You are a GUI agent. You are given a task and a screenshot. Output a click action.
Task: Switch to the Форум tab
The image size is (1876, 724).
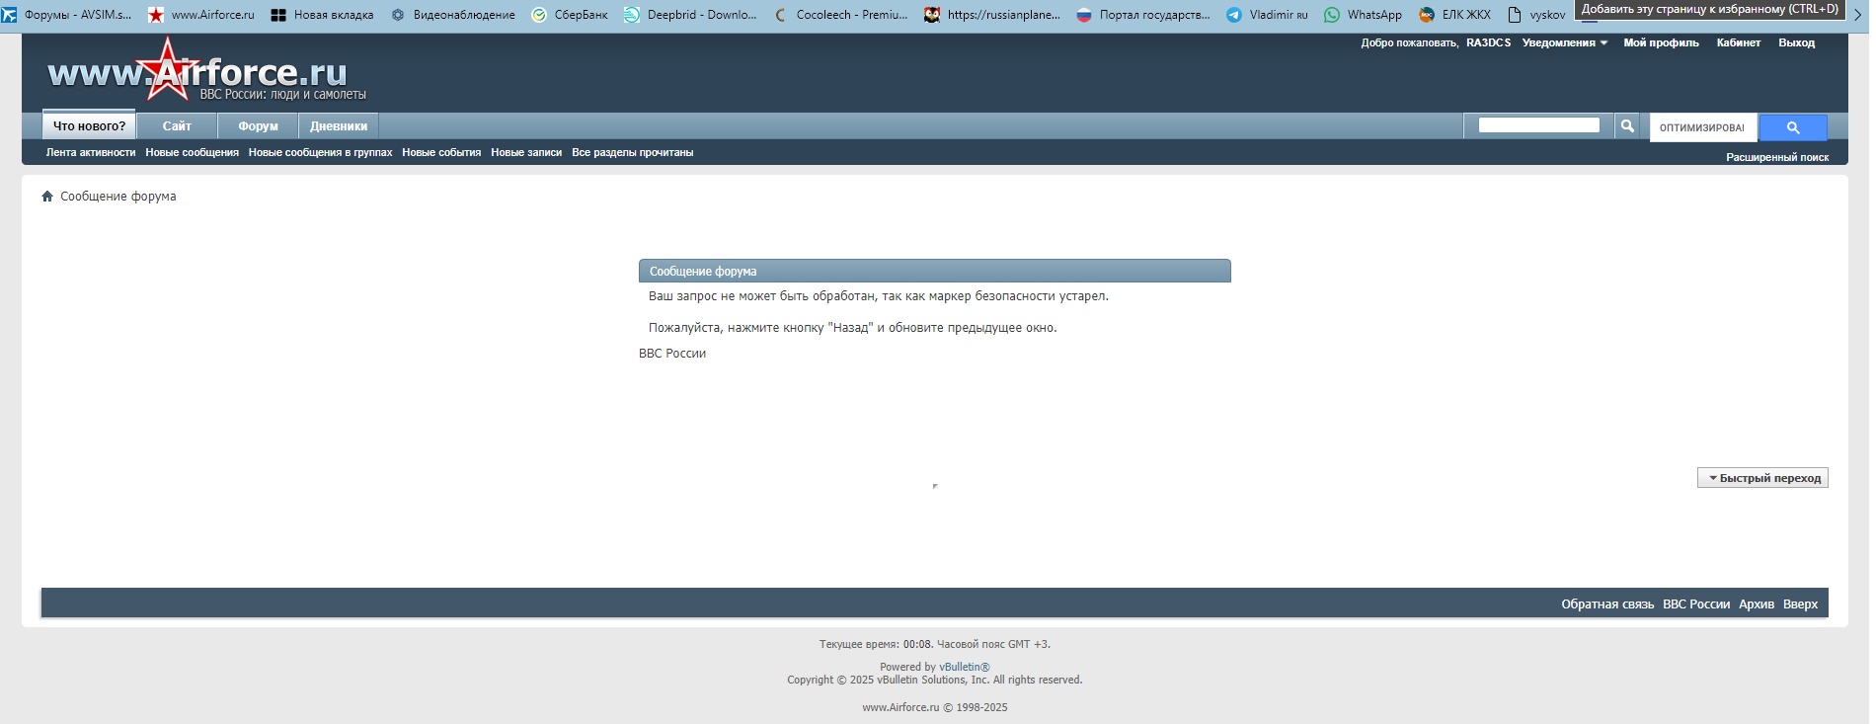click(258, 126)
